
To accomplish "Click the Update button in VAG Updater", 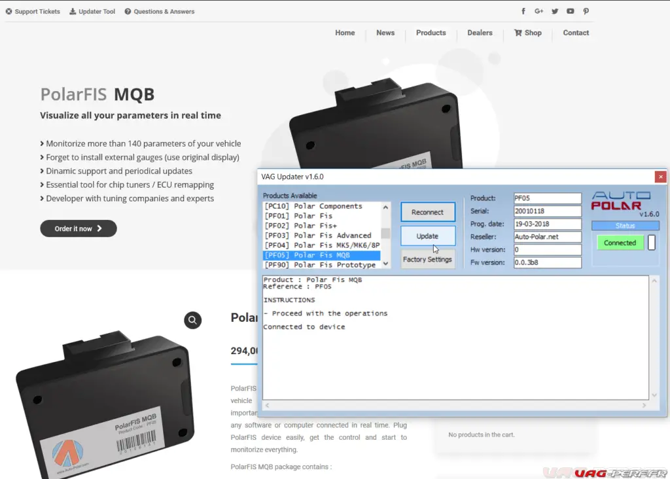I will click(x=428, y=236).
